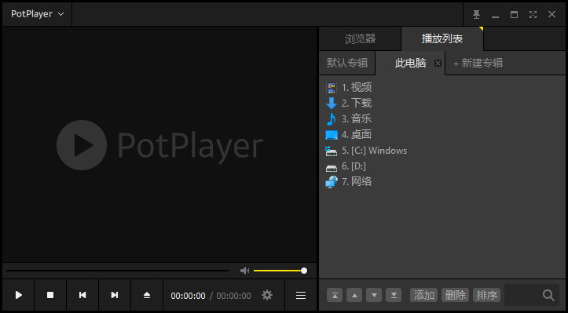
Task: Stop playback with the stop button
Action: [x=50, y=295]
